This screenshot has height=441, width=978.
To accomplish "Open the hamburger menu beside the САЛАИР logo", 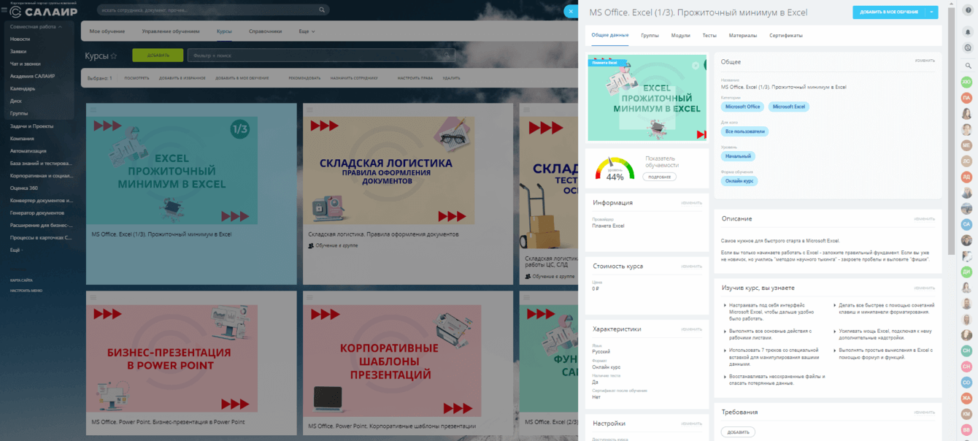I will [x=4, y=10].
